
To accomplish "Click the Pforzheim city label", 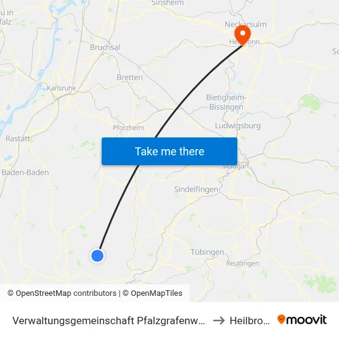I will 128,128.
